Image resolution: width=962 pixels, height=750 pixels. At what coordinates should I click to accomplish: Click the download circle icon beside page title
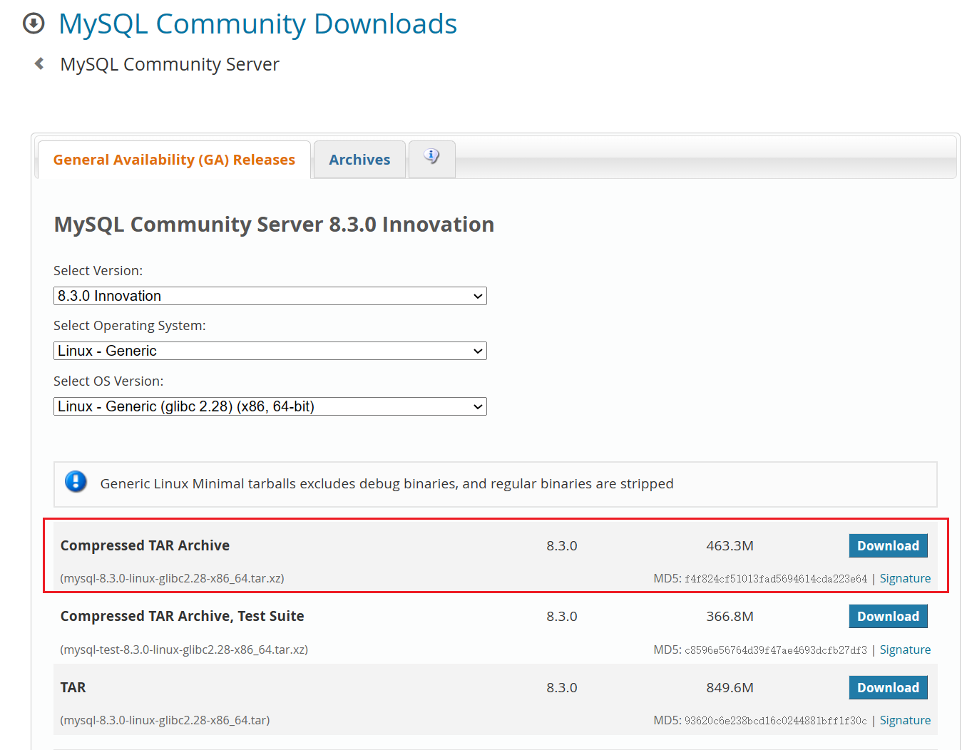[x=34, y=24]
